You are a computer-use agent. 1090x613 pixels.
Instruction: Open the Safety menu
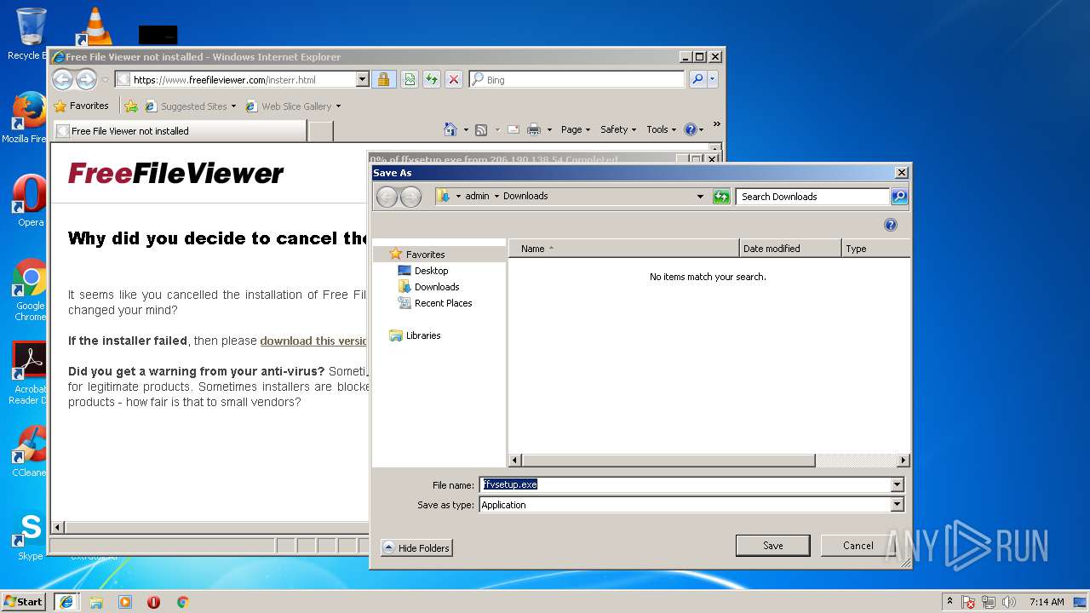[x=618, y=129]
